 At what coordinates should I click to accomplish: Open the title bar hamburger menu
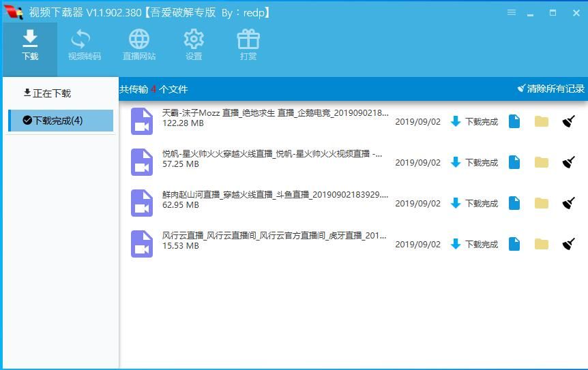pyautogui.click(x=512, y=13)
